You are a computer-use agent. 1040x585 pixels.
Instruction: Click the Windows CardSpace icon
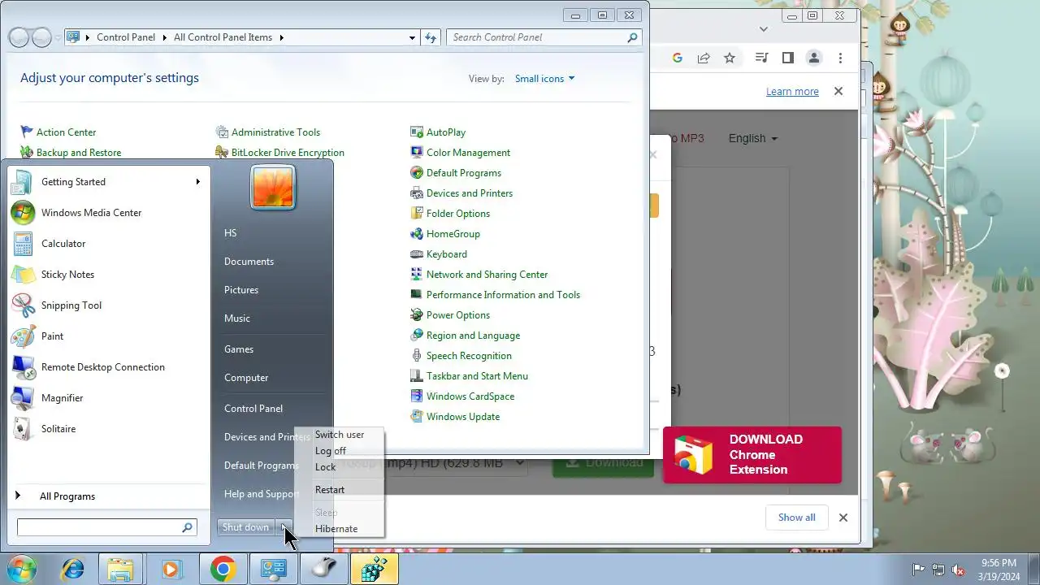pos(417,396)
